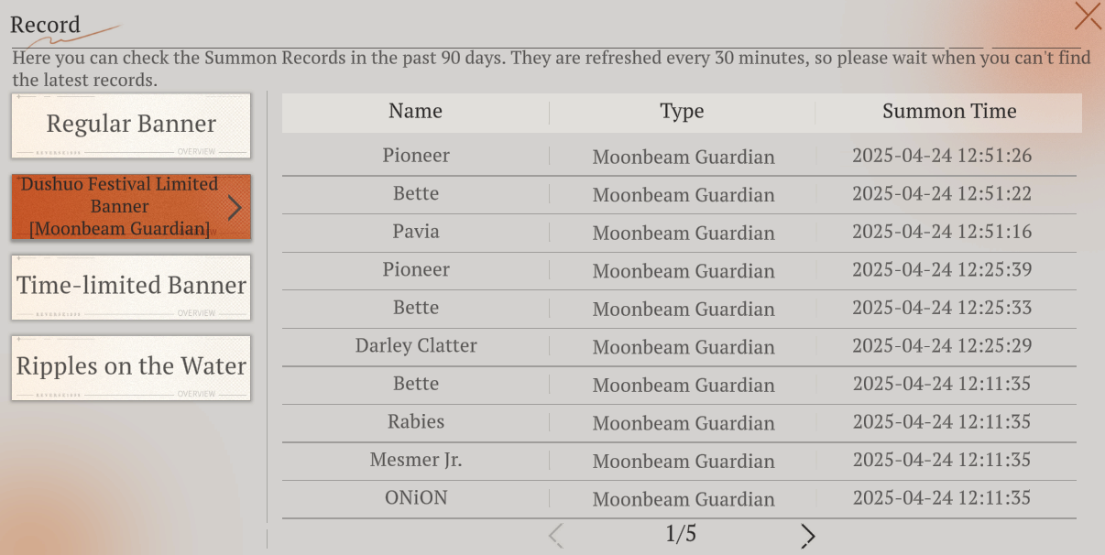Viewport: 1105px width, 555px height.
Task: Select the Darley Clatter record row
Action: tap(679, 347)
